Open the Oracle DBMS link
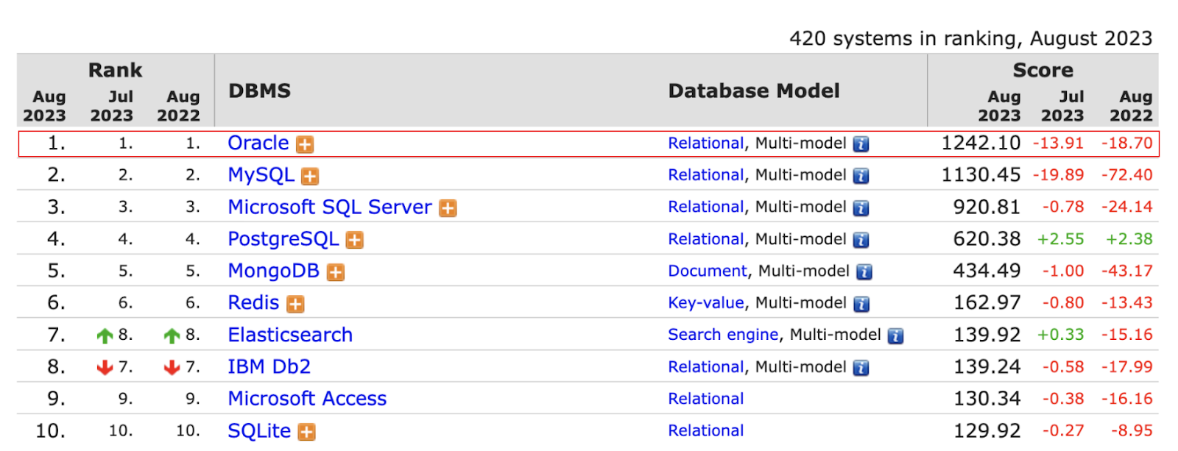Image resolution: width=1178 pixels, height=451 pixels. tap(258, 143)
